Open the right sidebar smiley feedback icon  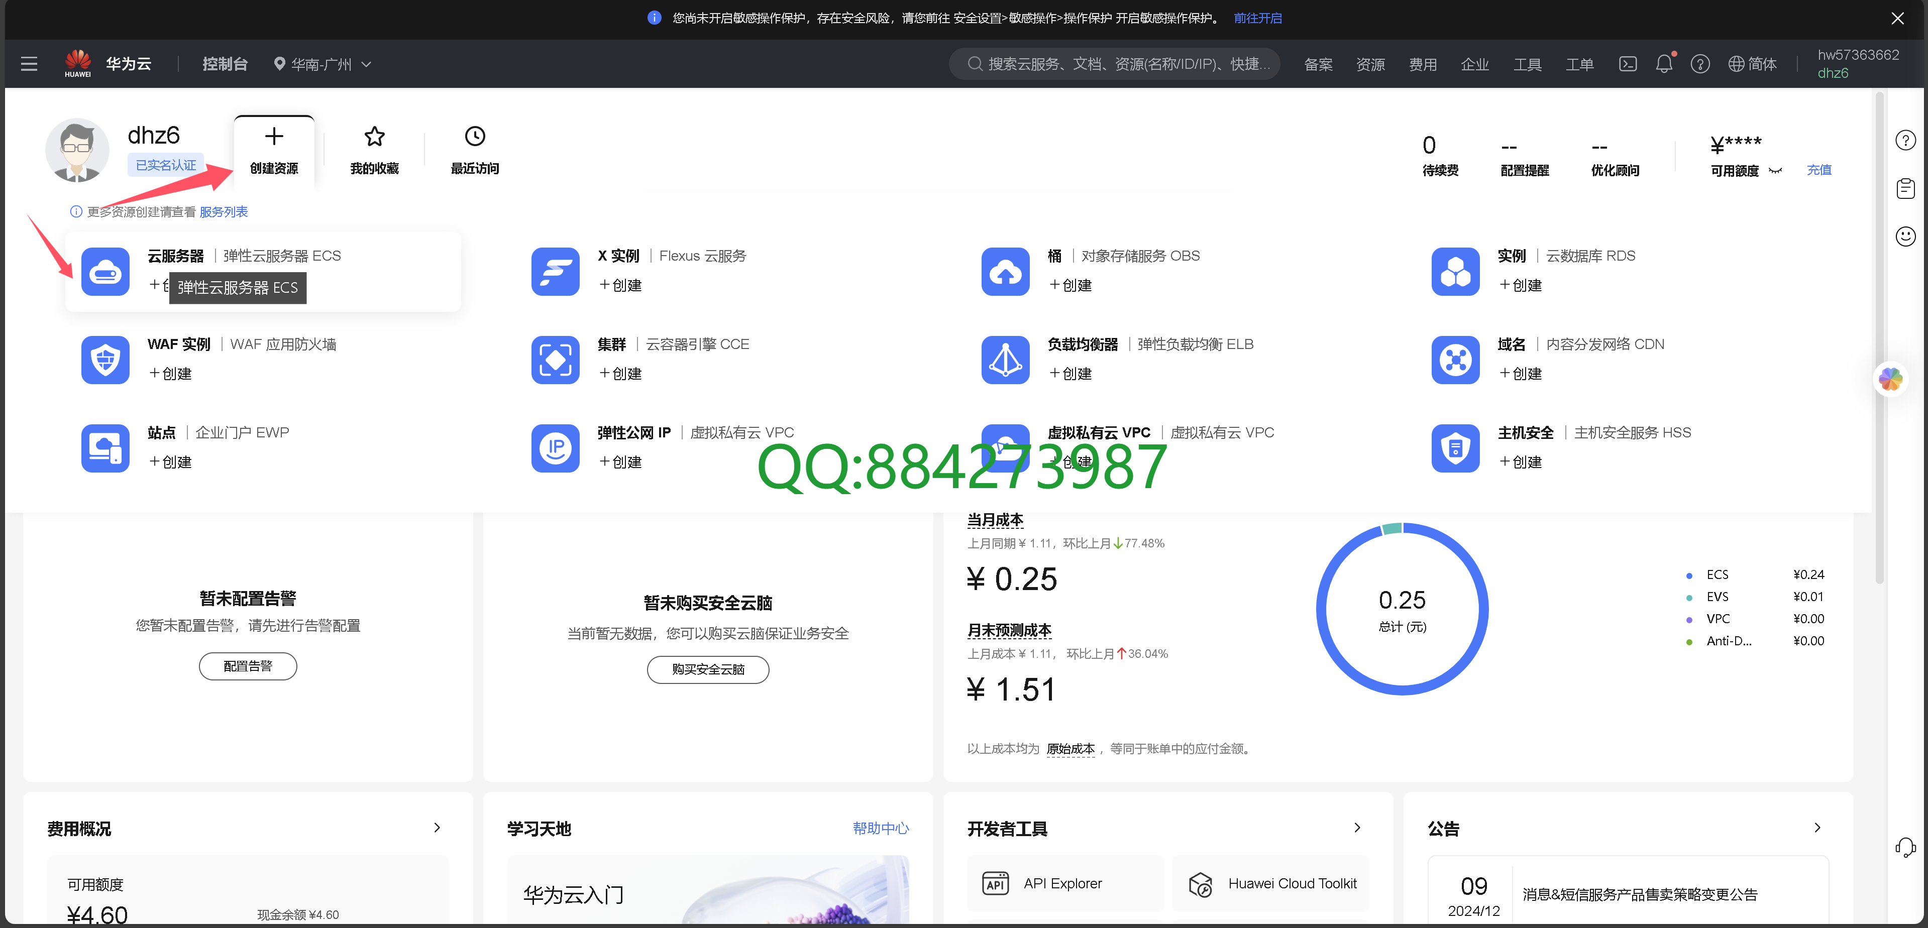tap(1905, 237)
